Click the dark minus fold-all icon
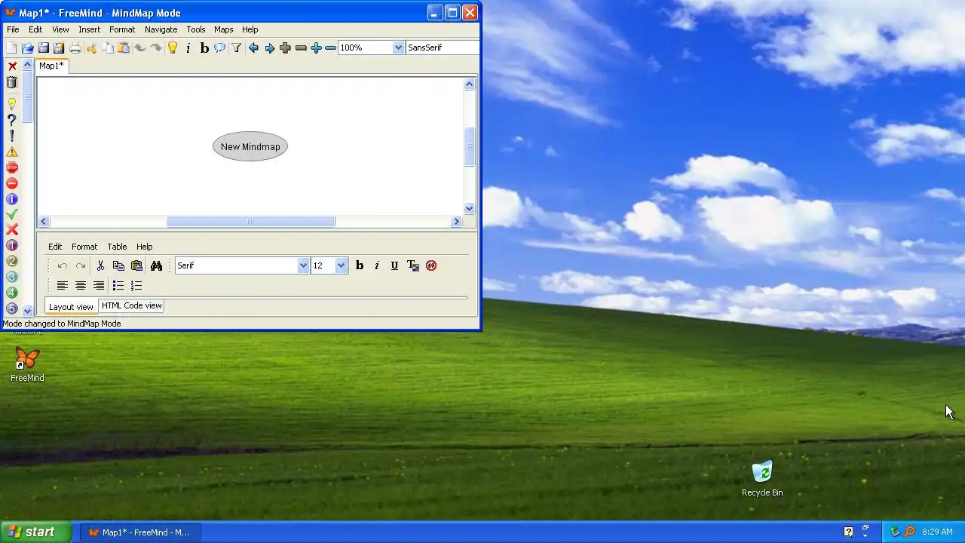 (x=301, y=48)
